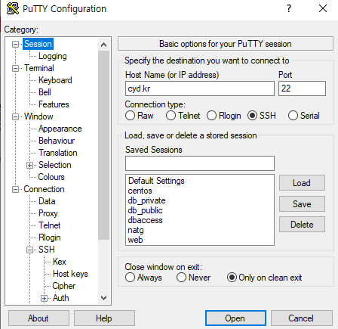This screenshot has height=329, width=338.
Task: Select the Serial connection type radio button
Action: pos(293,116)
